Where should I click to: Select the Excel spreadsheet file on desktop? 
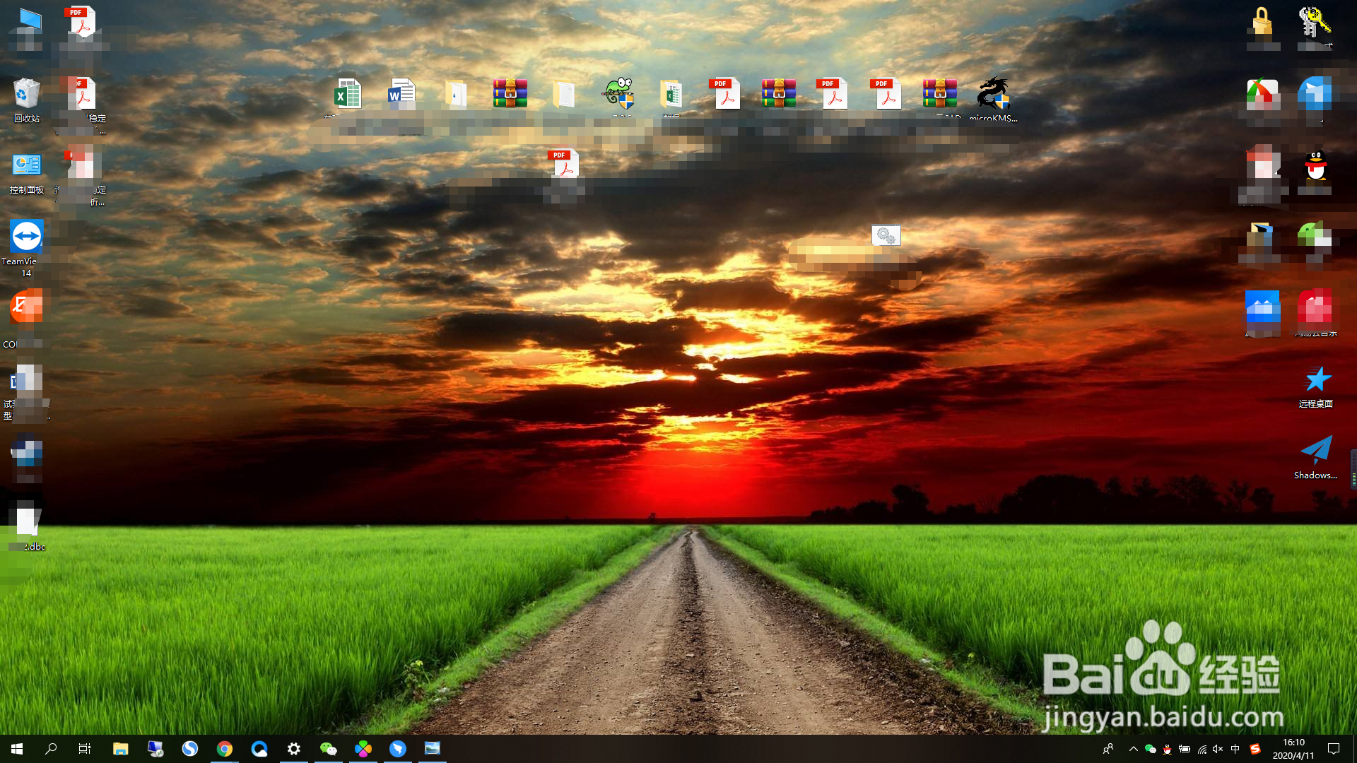(x=347, y=94)
